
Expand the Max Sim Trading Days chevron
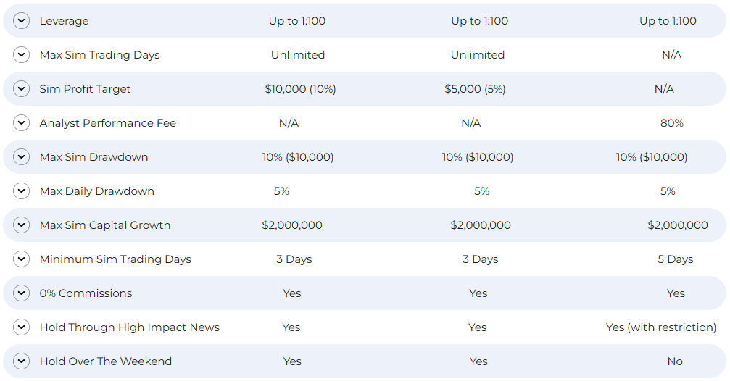click(x=22, y=55)
